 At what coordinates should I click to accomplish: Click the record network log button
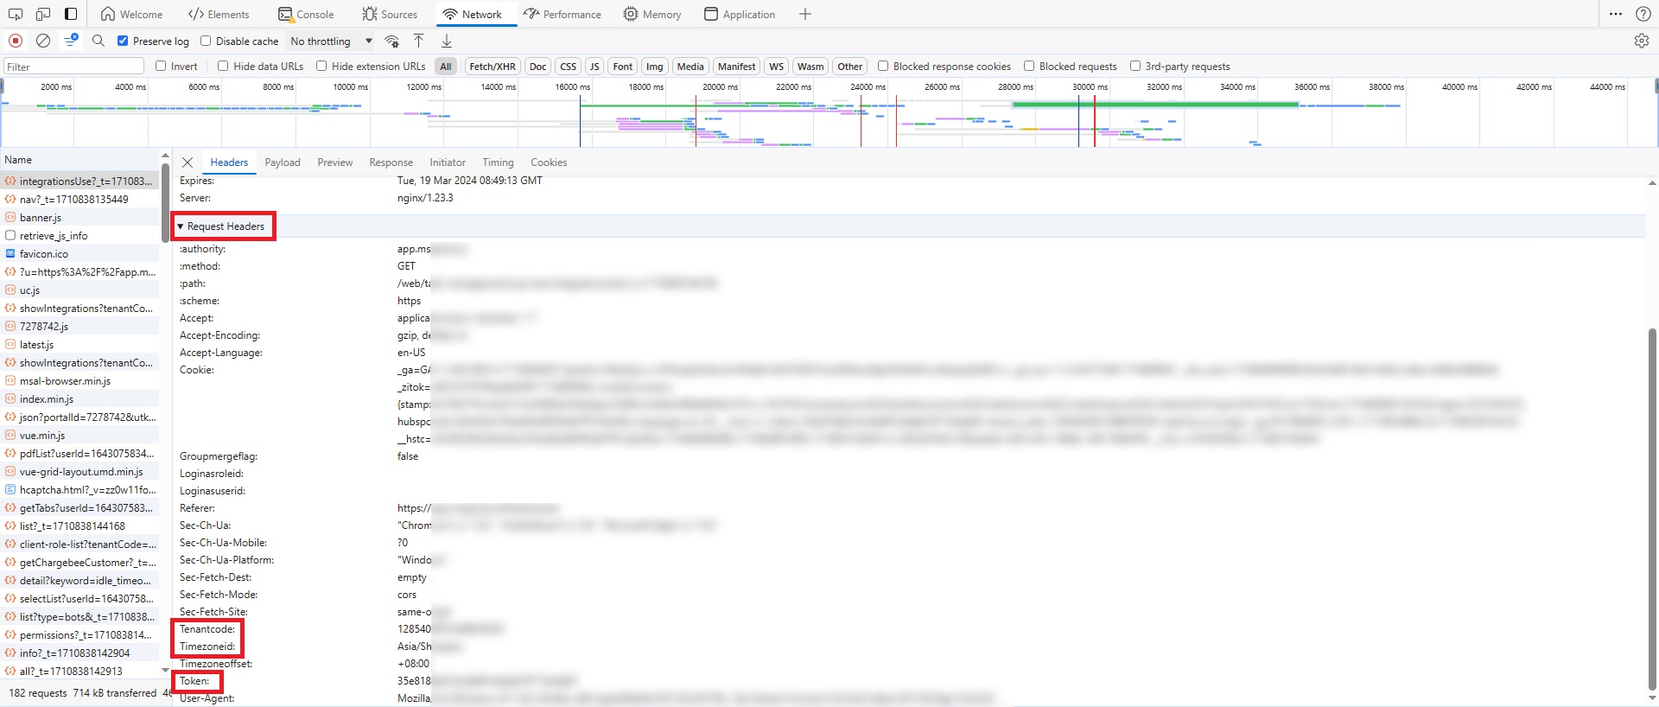click(16, 41)
